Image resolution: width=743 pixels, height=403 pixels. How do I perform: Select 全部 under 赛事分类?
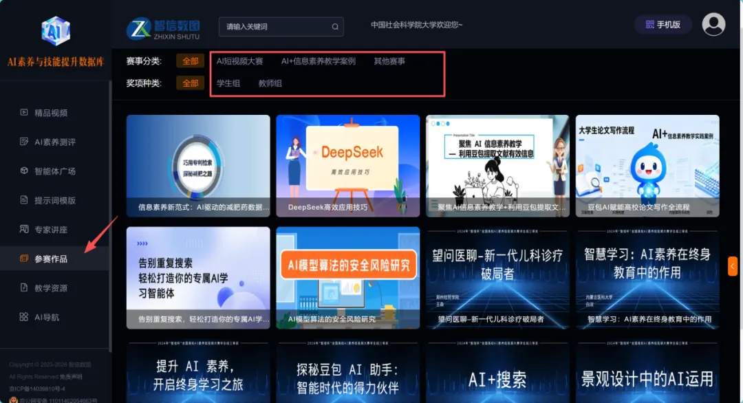click(190, 61)
